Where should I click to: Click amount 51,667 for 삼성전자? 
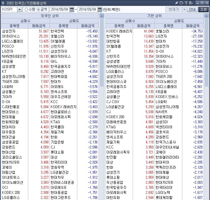44,31
